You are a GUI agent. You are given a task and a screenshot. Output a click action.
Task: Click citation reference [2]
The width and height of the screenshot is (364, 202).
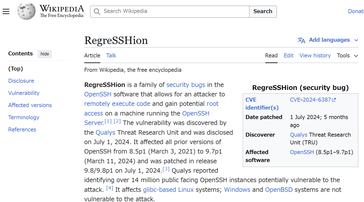point(117,122)
